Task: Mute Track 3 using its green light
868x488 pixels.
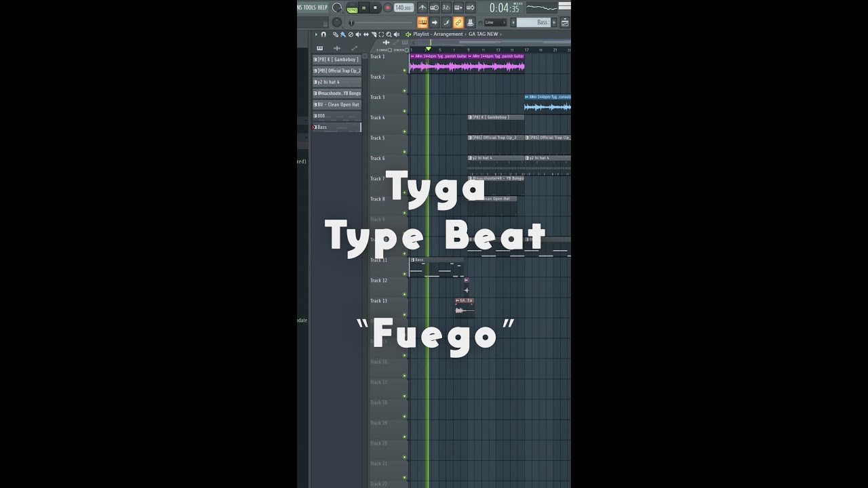Action: tap(405, 110)
